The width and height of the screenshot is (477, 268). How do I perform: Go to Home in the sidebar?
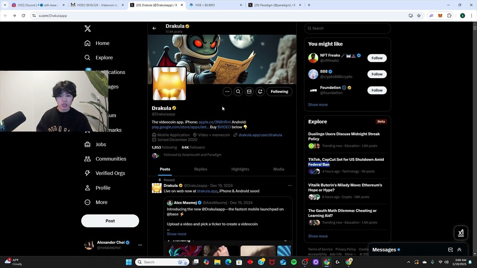(x=97, y=43)
